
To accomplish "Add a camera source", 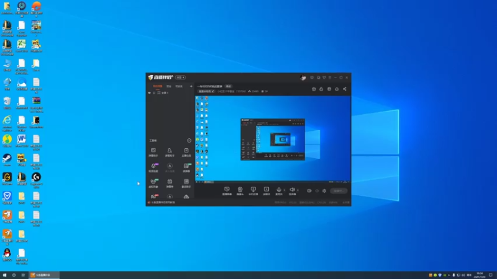I will [x=240, y=191].
